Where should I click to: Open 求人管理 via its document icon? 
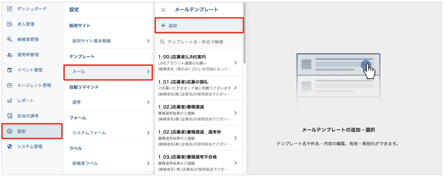pyautogui.click(x=9, y=24)
